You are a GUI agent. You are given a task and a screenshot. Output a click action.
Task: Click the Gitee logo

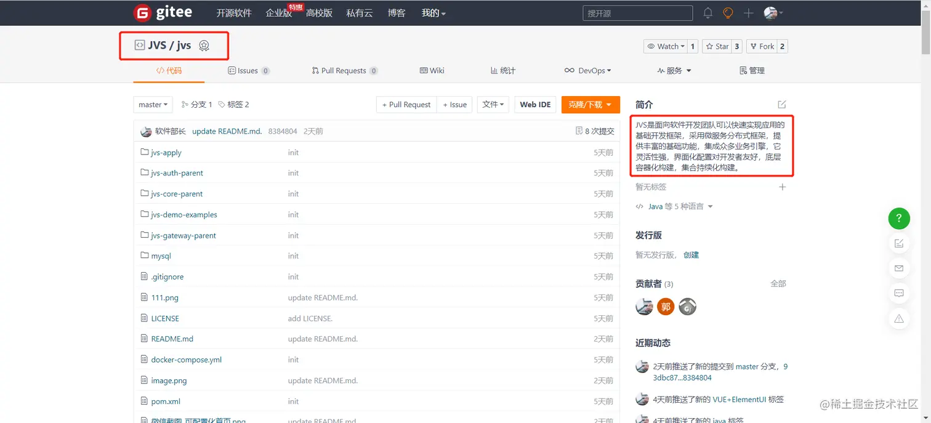pos(163,12)
